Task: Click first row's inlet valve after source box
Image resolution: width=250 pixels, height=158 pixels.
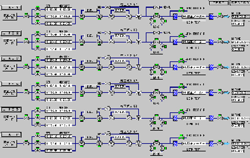Action: pos(26,16)
